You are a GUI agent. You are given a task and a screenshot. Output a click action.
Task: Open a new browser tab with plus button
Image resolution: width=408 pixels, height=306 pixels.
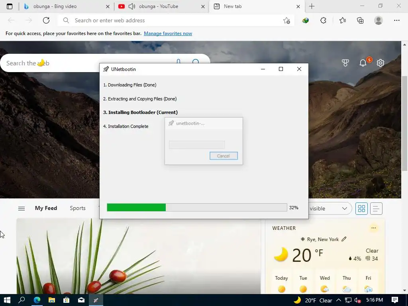[x=312, y=6]
